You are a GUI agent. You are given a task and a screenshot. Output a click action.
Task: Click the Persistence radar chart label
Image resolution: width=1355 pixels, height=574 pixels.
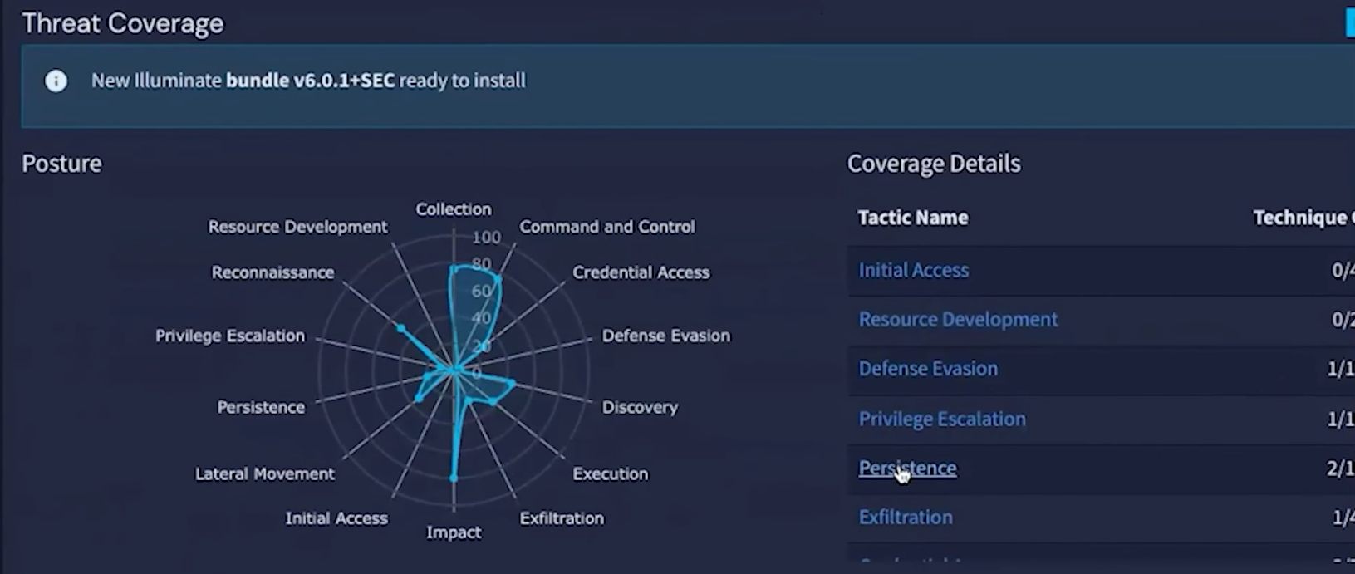[261, 407]
